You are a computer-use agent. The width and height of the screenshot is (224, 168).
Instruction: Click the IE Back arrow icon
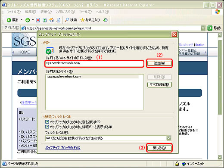pos(9,20)
